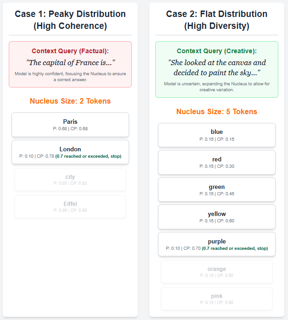This screenshot has width=288, height=320.
Task: Click the Paris token card
Action: pyautogui.click(x=70, y=125)
